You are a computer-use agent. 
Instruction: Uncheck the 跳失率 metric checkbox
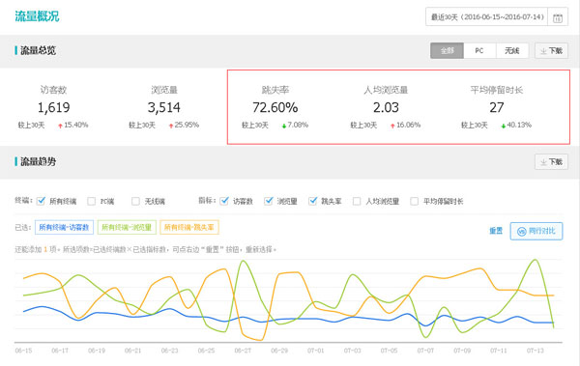313,201
